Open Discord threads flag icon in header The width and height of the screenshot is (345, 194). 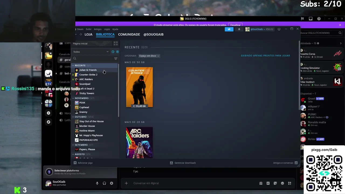point(302,19)
